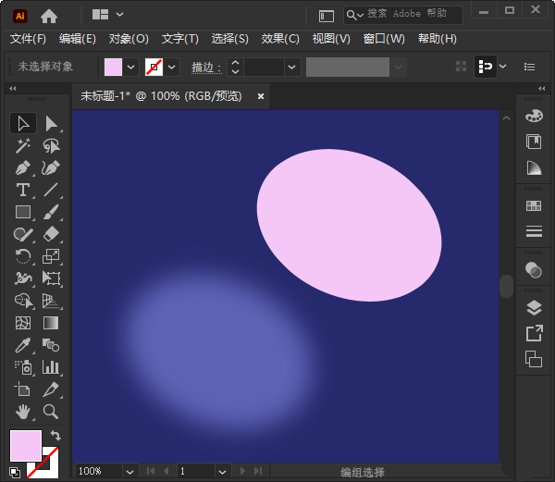Pick the Eyedropper tool
This screenshot has height=482, width=555.
click(24, 345)
